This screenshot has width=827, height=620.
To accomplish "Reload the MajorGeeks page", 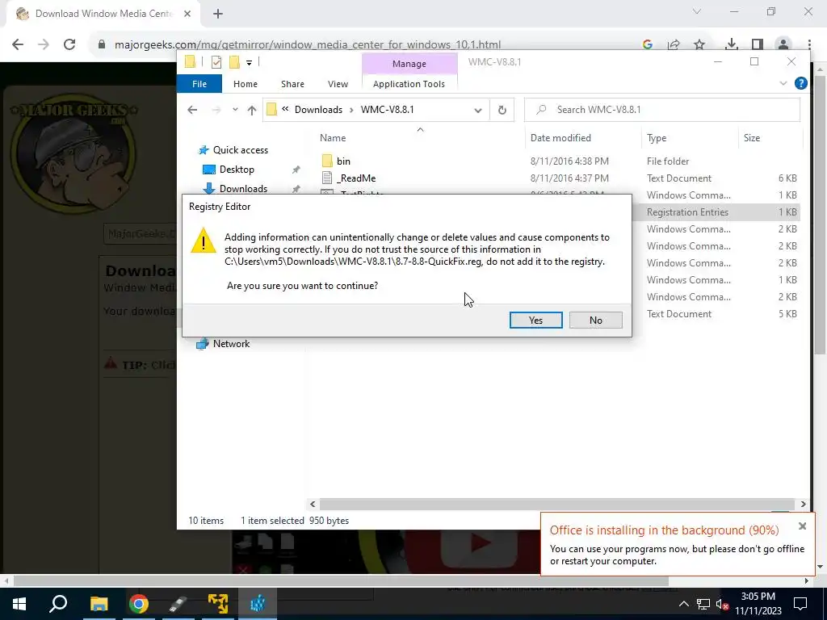I will coord(69,44).
